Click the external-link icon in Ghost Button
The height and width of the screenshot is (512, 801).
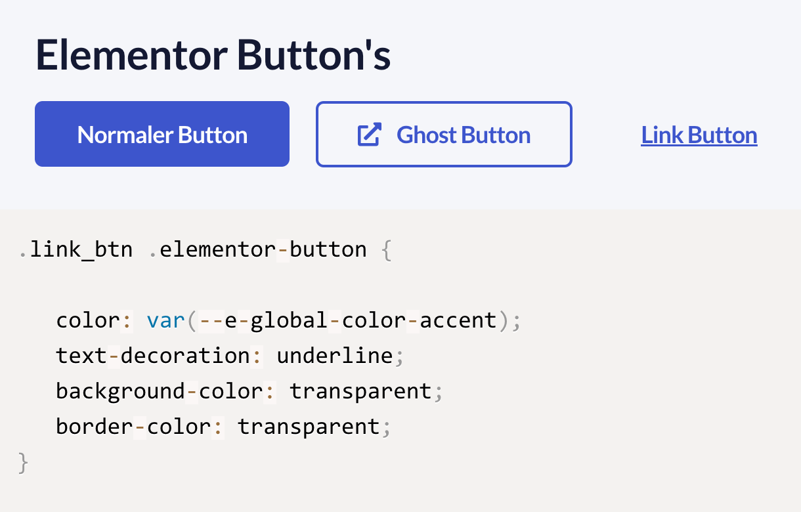(x=369, y=135)
